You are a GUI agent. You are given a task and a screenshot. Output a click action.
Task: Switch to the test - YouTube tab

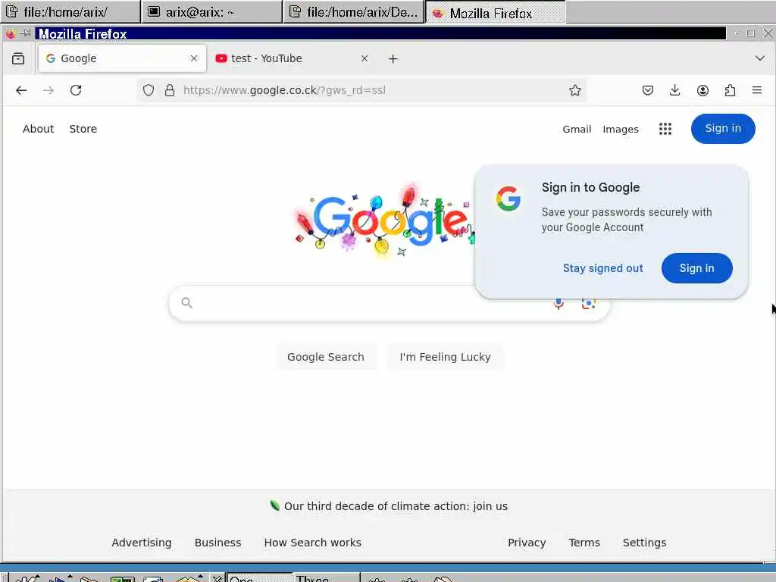point(293,58)
